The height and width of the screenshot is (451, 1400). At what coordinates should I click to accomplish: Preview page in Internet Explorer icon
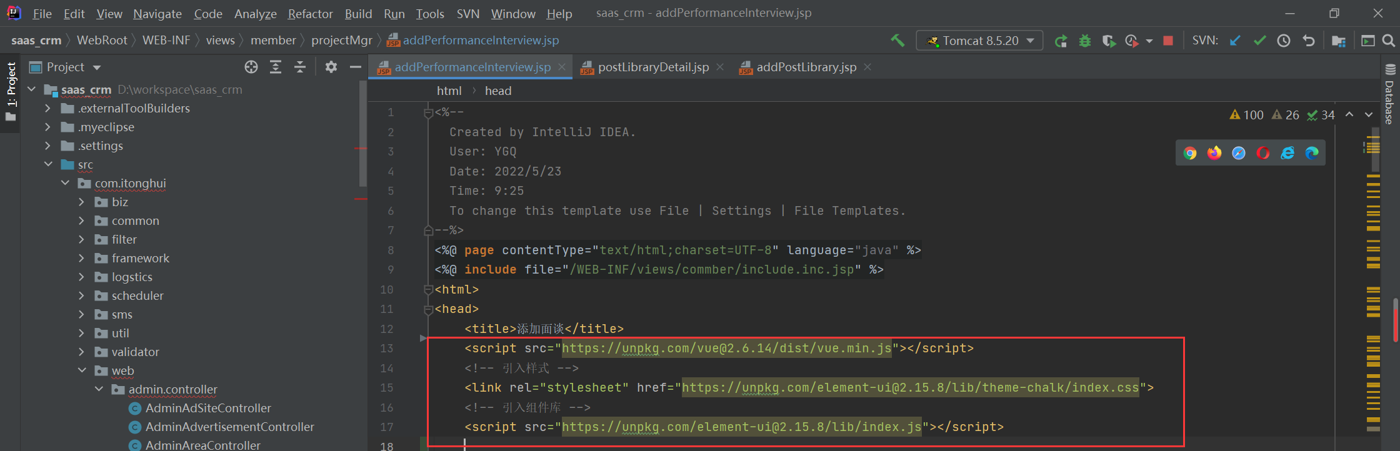click(1287, 153)
